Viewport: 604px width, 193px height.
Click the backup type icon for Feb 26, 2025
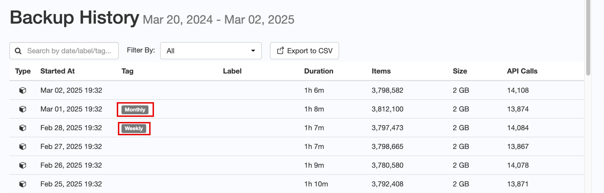point(23,165)
